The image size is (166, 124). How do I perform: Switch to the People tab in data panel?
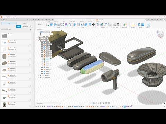[24, 23]
